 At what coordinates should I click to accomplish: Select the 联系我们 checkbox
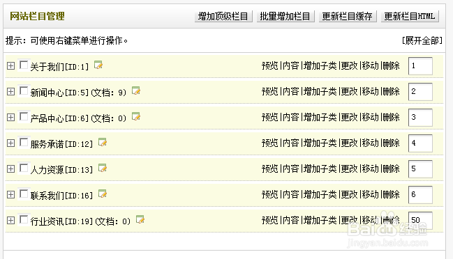pos(24,194)
